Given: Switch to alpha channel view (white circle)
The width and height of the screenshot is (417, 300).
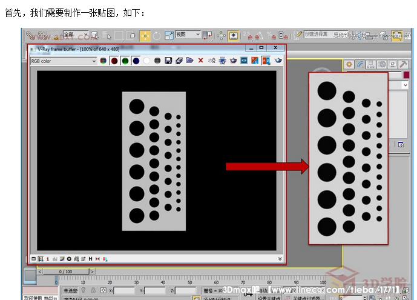Looking at the screenshot, I should (x=146, y=61).
